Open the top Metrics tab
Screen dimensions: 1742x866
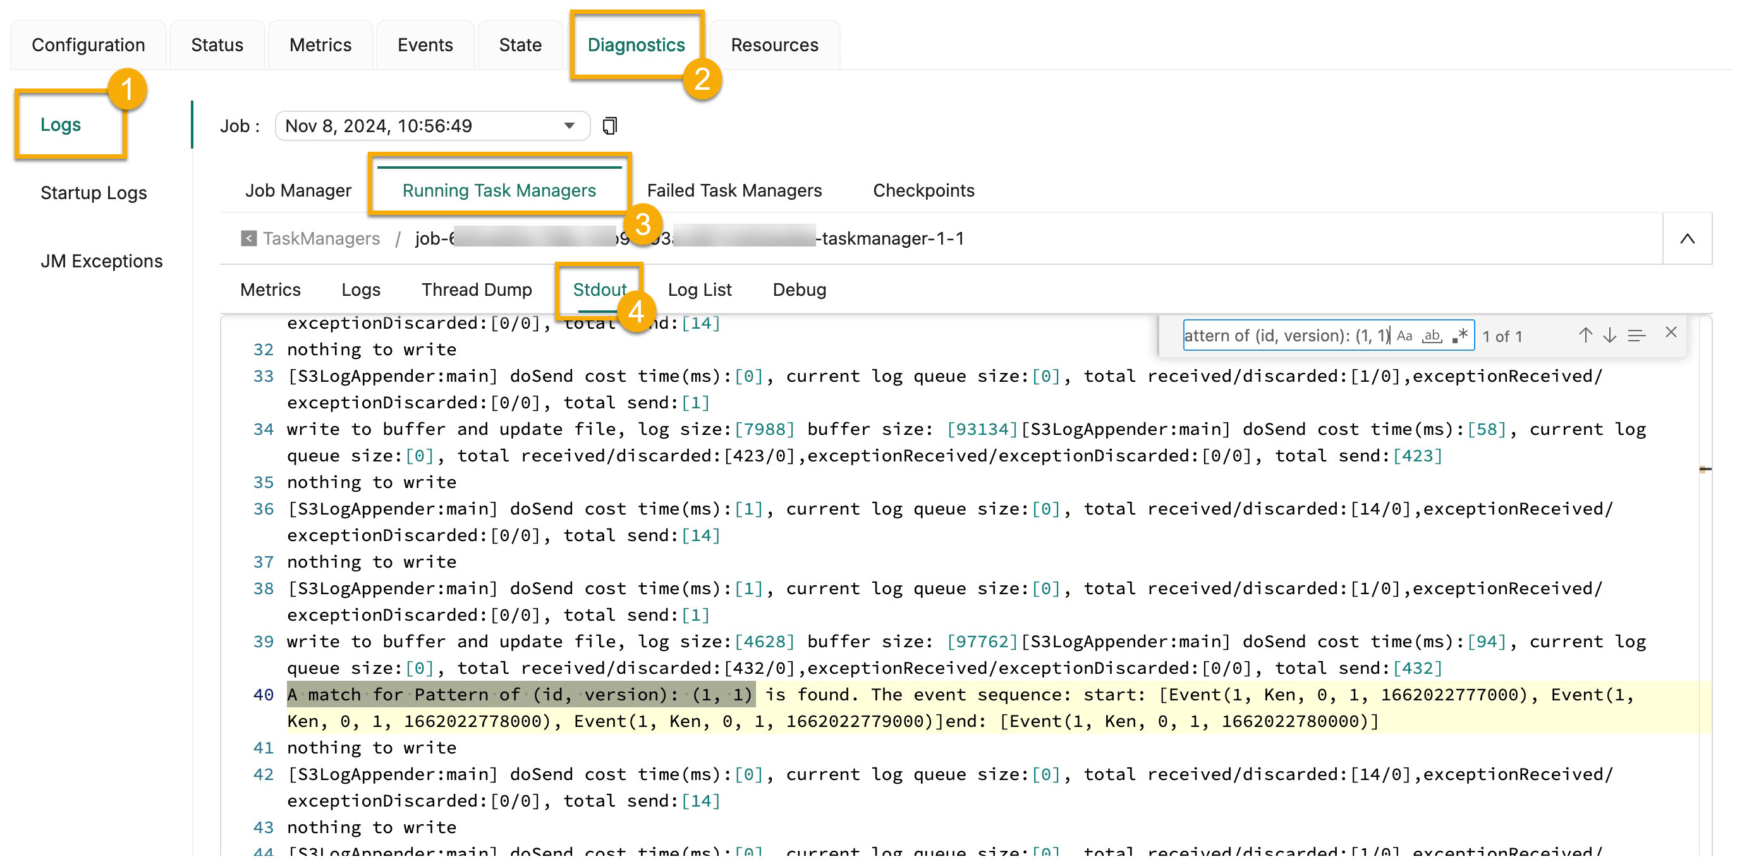point(320,45)
